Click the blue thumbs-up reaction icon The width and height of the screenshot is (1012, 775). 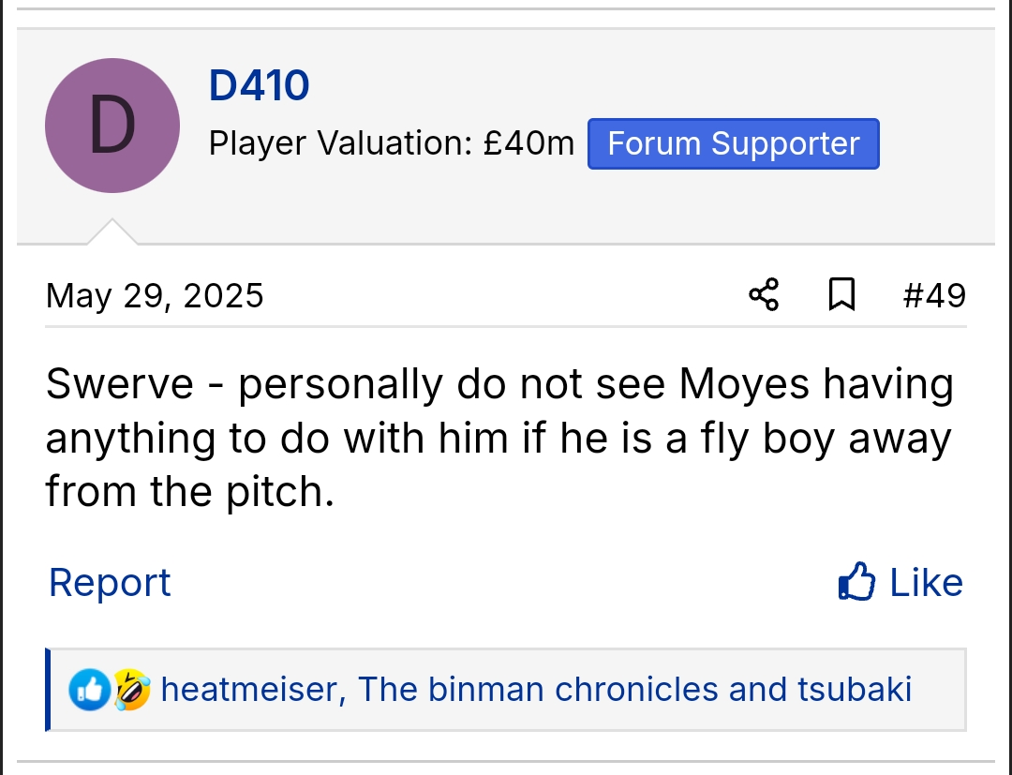(90, 690)
